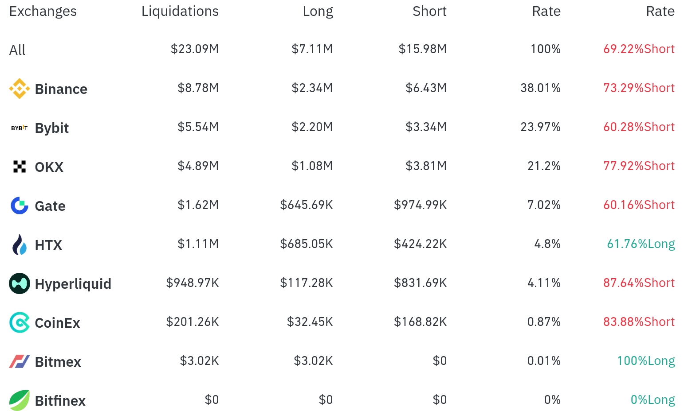
Task: Select the Bitfinex exchange name
Action: (x=60, y=401)
